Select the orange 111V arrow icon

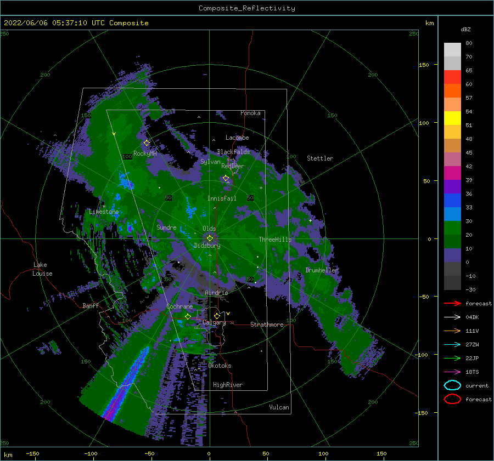tap(452, 331)
